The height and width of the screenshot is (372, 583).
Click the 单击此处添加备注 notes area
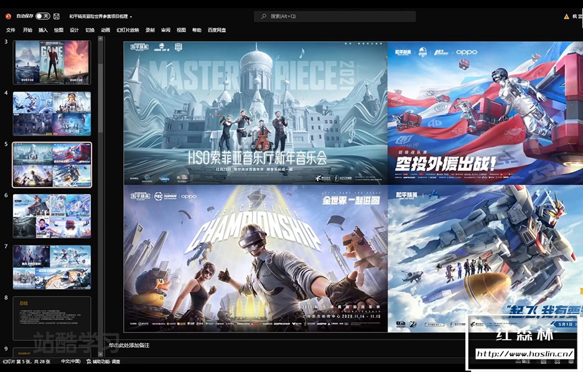click(x=129, y=345)
